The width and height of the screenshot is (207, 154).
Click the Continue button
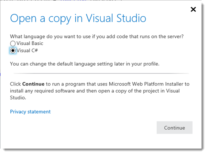175,128
